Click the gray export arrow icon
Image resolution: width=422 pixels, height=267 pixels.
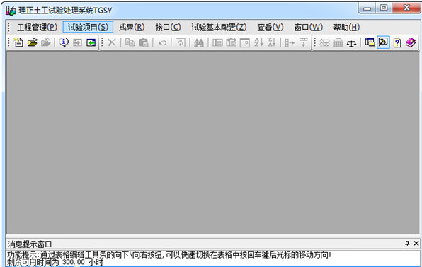[77, 42]
